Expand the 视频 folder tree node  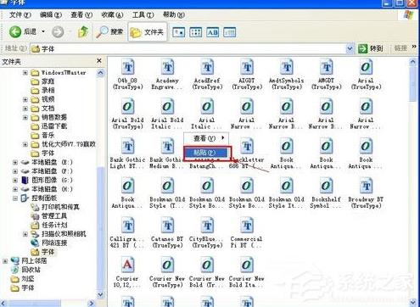pos(25,99)
